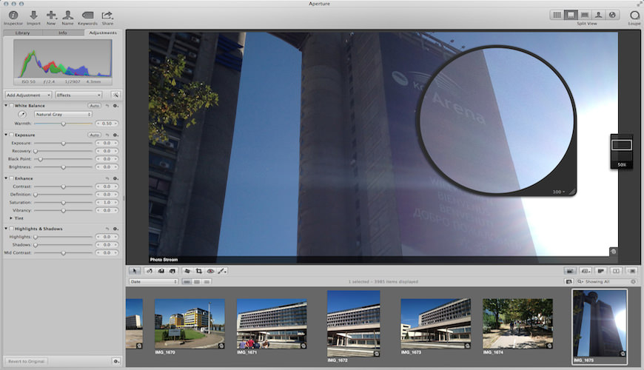This screenshot has height=370, width=644.
Task: Toggle the Loupe tool in toolbar
Action: [634, 16]
